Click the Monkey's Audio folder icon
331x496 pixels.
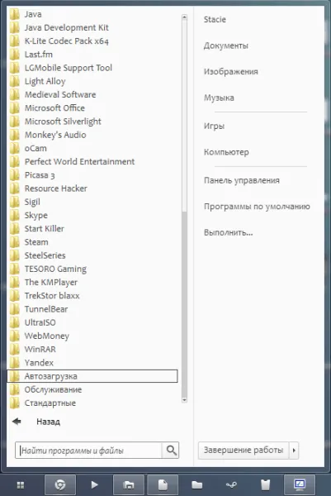[x=15, y=135]
